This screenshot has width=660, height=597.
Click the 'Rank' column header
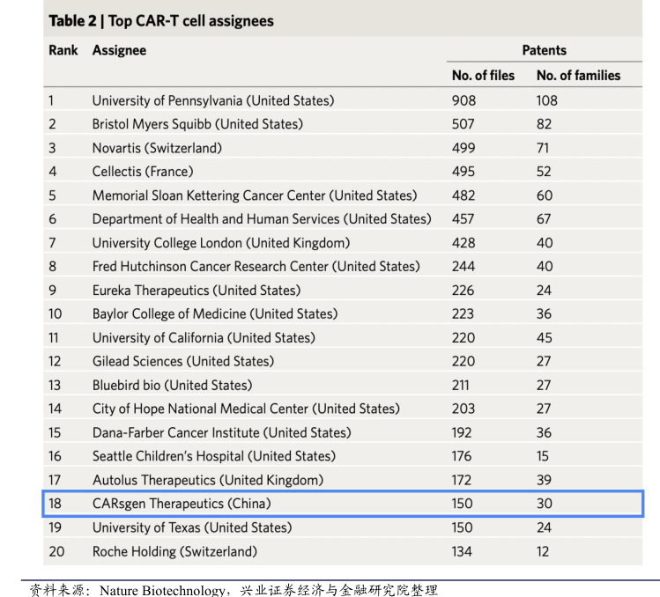(x=63, y=50)
